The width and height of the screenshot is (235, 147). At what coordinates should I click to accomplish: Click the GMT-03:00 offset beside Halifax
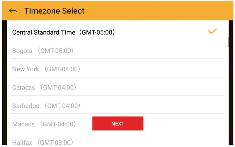click(55, 142)
